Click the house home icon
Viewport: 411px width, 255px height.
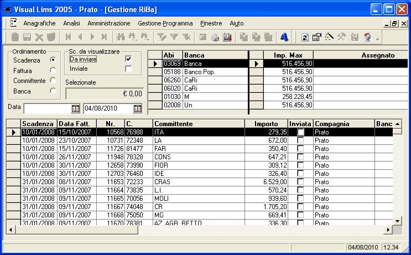368,37
